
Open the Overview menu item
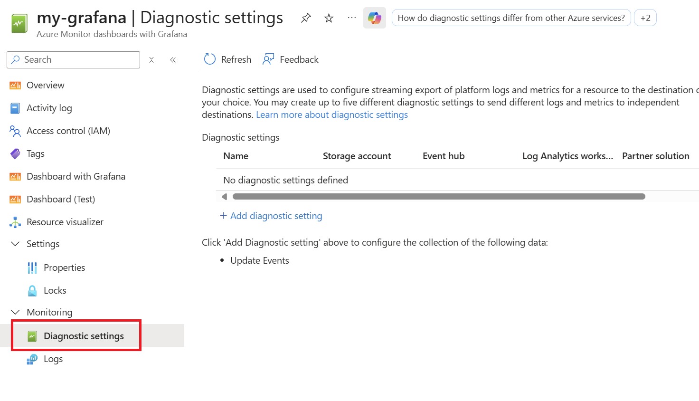(45, 85)
